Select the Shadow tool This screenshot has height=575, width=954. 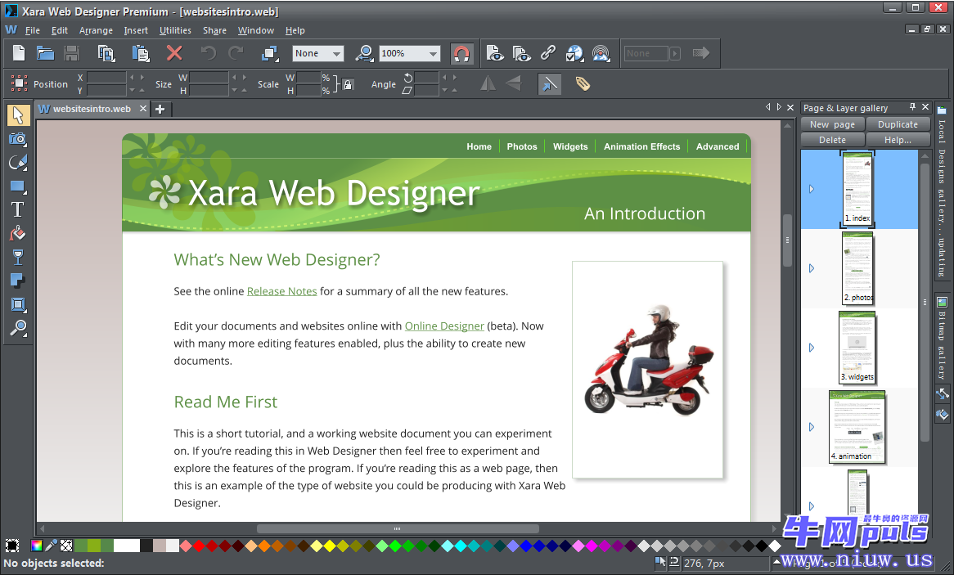coord(18,281)
